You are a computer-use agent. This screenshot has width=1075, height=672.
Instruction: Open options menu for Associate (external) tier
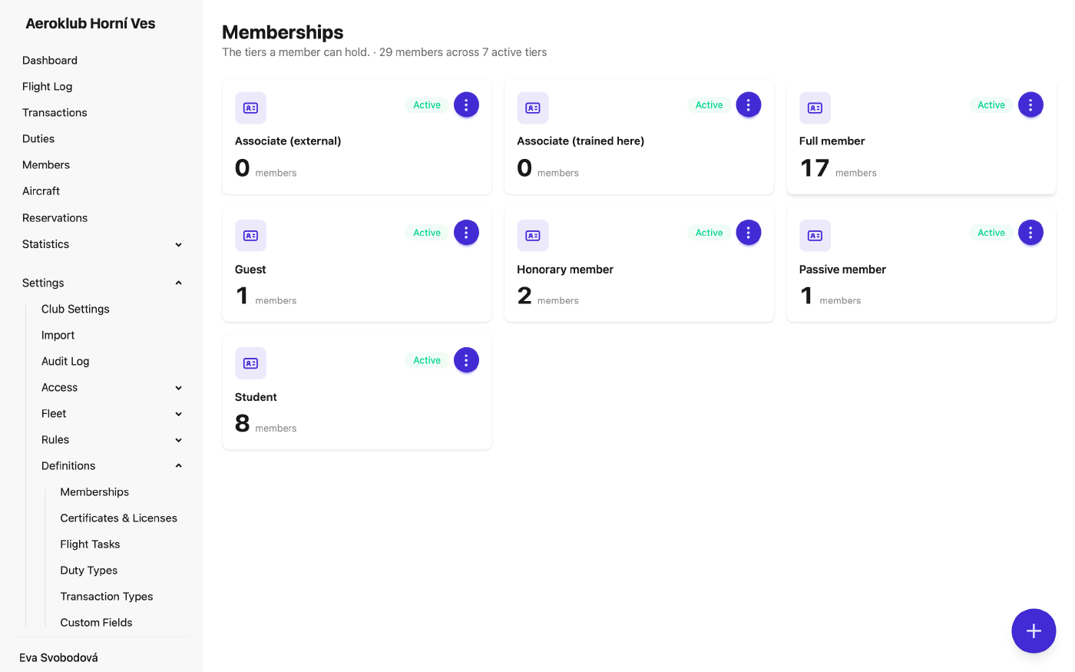coord(466,104)
